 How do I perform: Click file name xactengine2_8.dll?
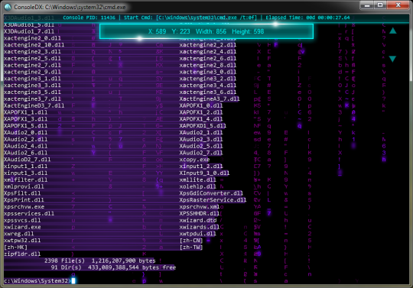pos(208,65)
